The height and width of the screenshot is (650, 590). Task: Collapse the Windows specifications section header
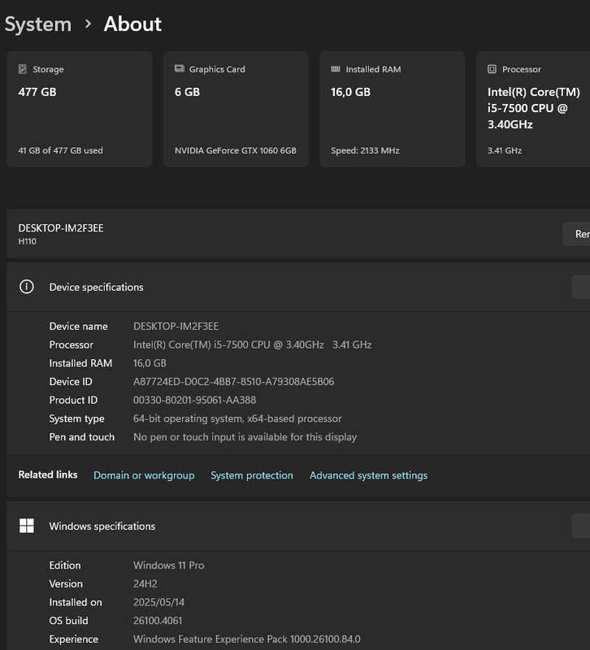pos(298,526)
